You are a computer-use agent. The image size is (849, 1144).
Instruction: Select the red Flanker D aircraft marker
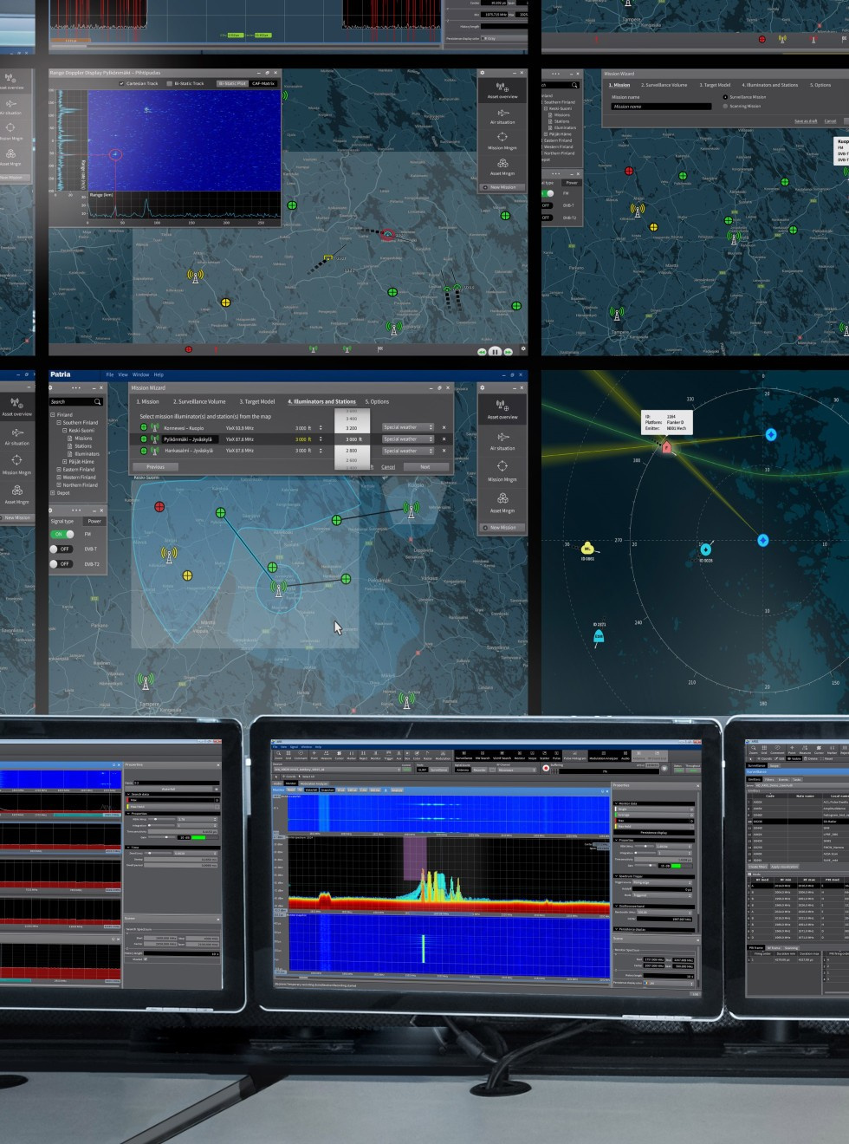click(x=666, y=448)
